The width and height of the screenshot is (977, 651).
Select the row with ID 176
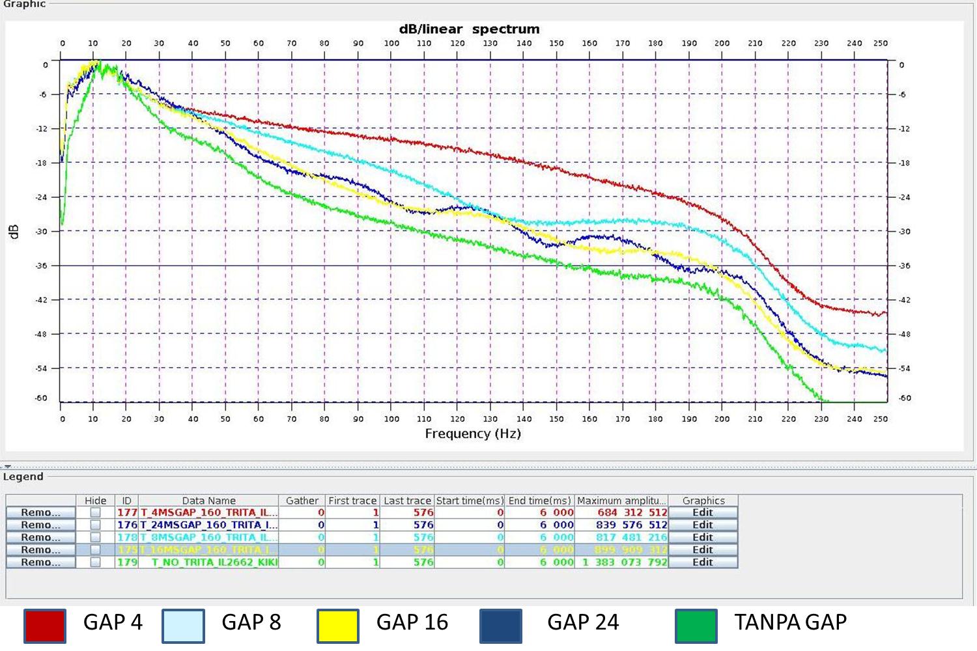[x=208, y=525]
